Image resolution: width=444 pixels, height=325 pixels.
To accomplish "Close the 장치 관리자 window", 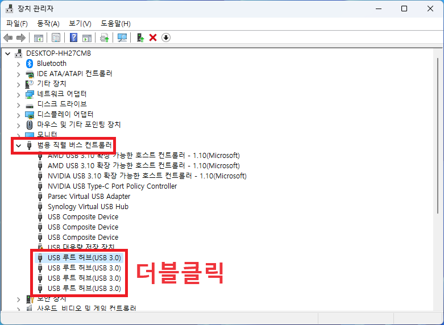I will (x=430, y=9).
